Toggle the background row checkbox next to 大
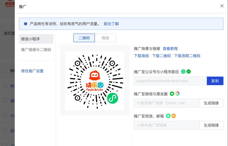 click(5, 115)
